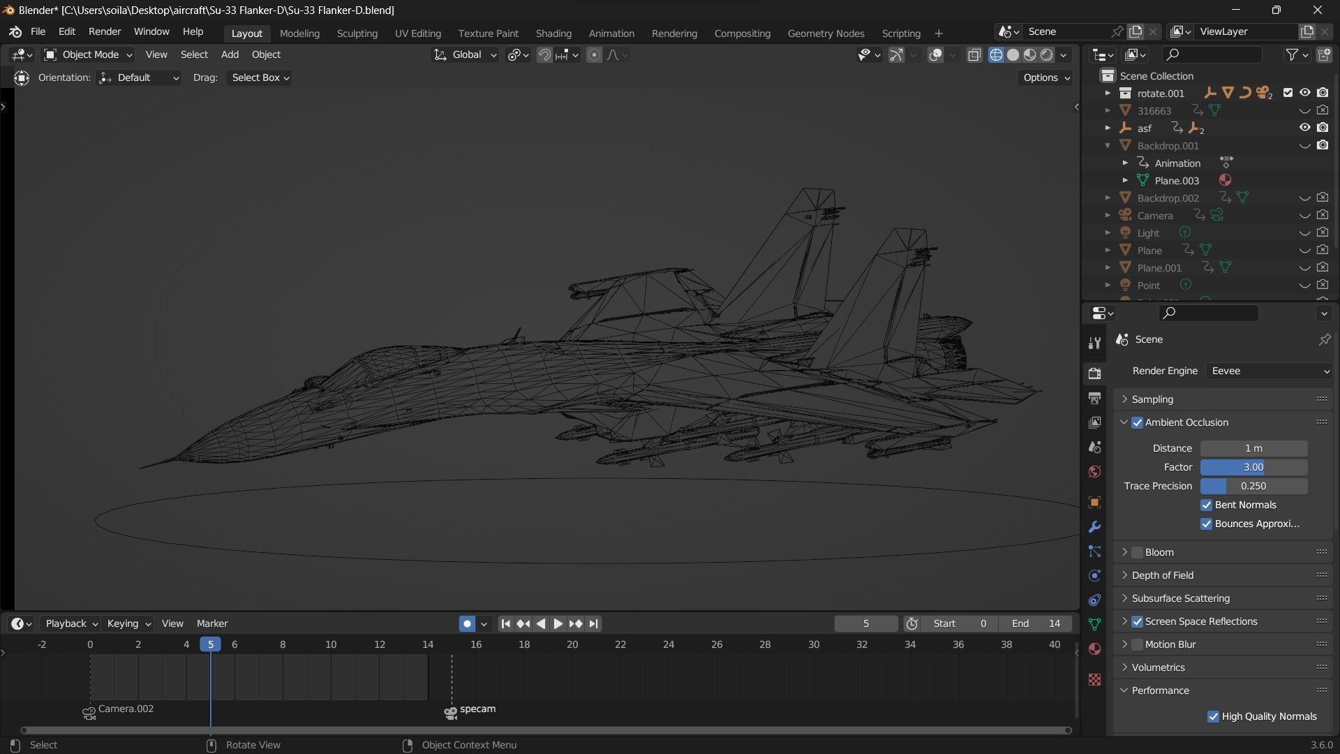
Task: Toggle auto keying record button
Action: click(467, 624)
